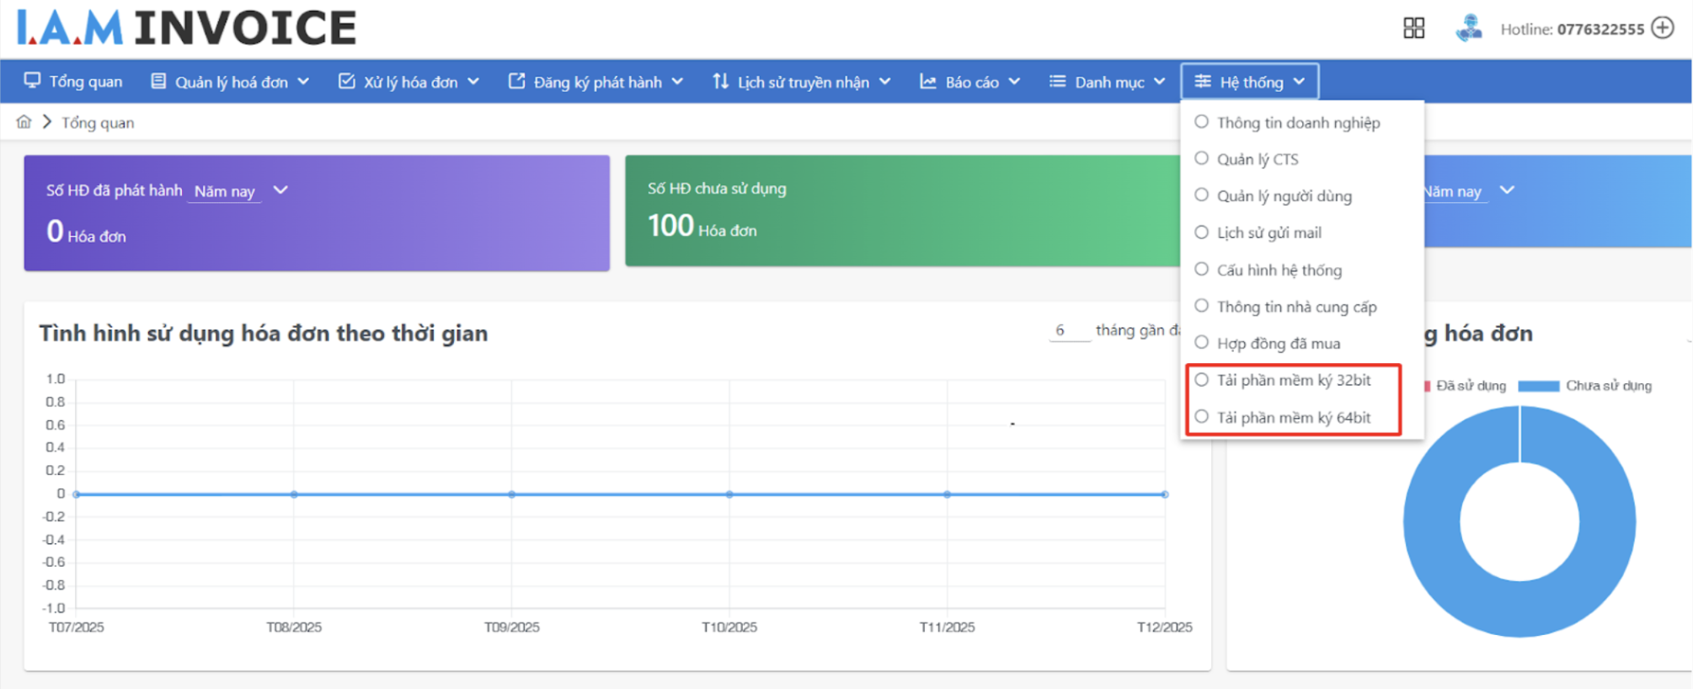1693x689 pixels.
Task: Open Tổng quan from the navigation bar
Action: [74, 82]
